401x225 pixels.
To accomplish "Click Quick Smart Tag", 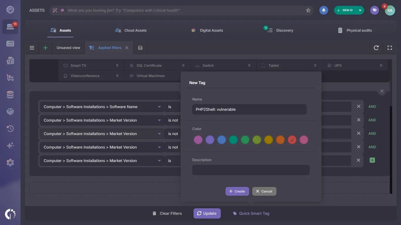I will [251, 213].
